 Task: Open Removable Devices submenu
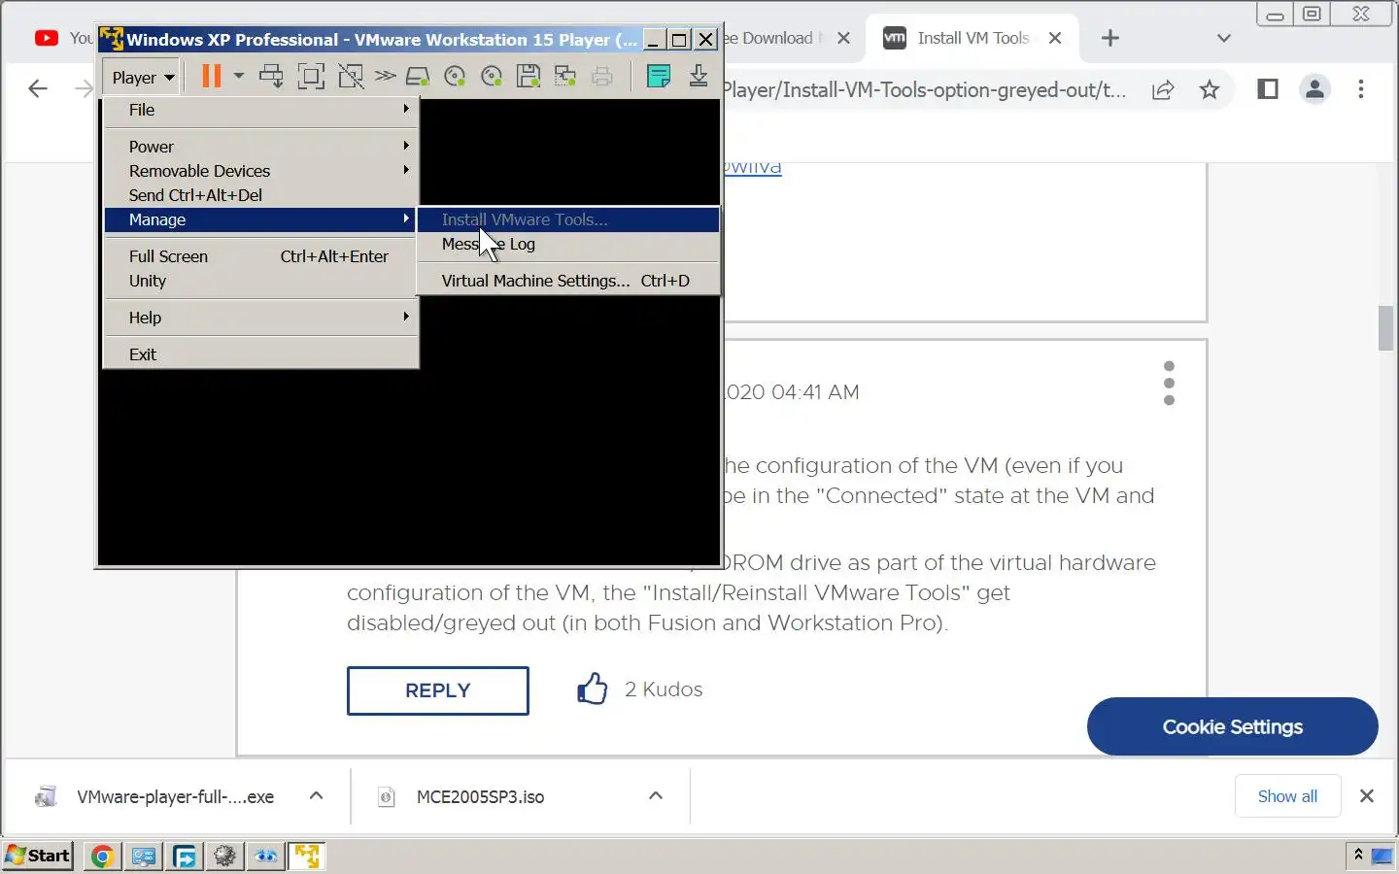261,171
